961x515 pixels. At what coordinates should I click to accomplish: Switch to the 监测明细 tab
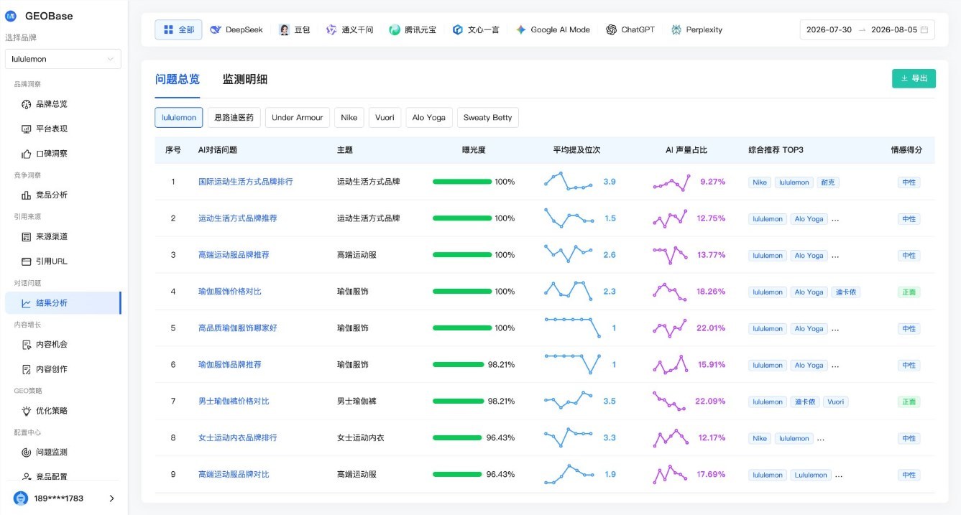click(245, 80)
